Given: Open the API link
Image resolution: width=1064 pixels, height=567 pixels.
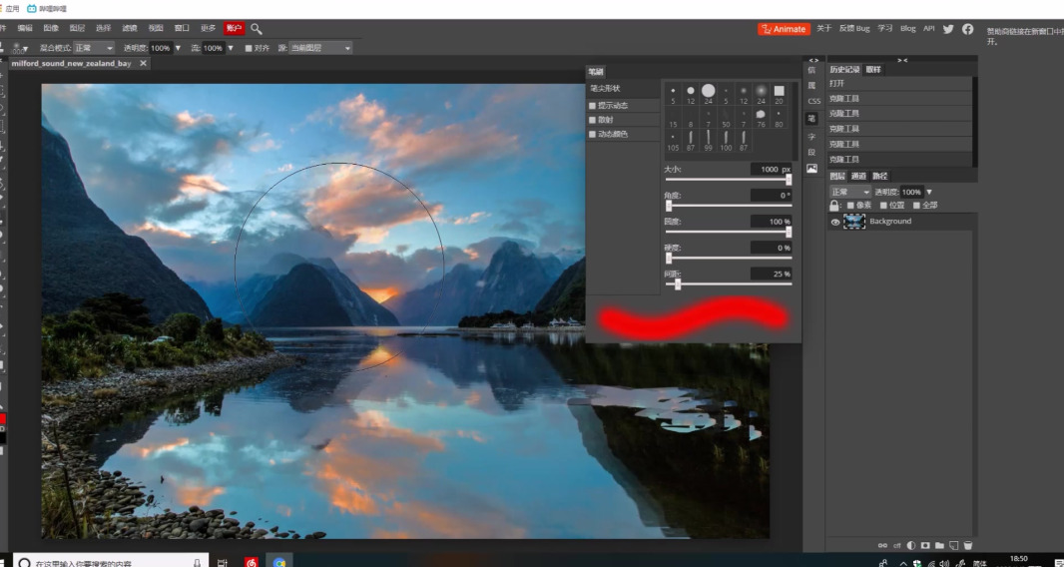Looking at the screenshot, I should (929, 29).
